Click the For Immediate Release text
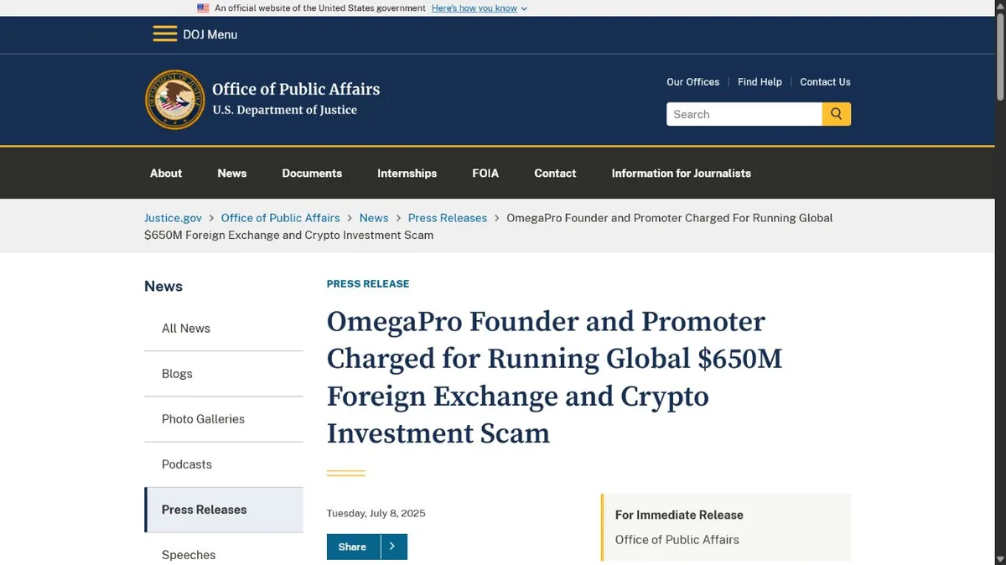 [679, 515]
